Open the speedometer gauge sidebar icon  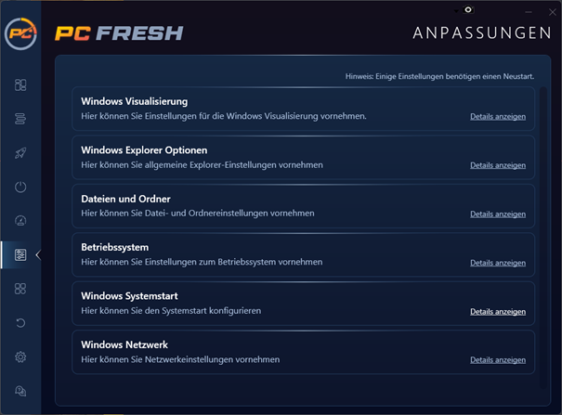(x=20, y=221)
